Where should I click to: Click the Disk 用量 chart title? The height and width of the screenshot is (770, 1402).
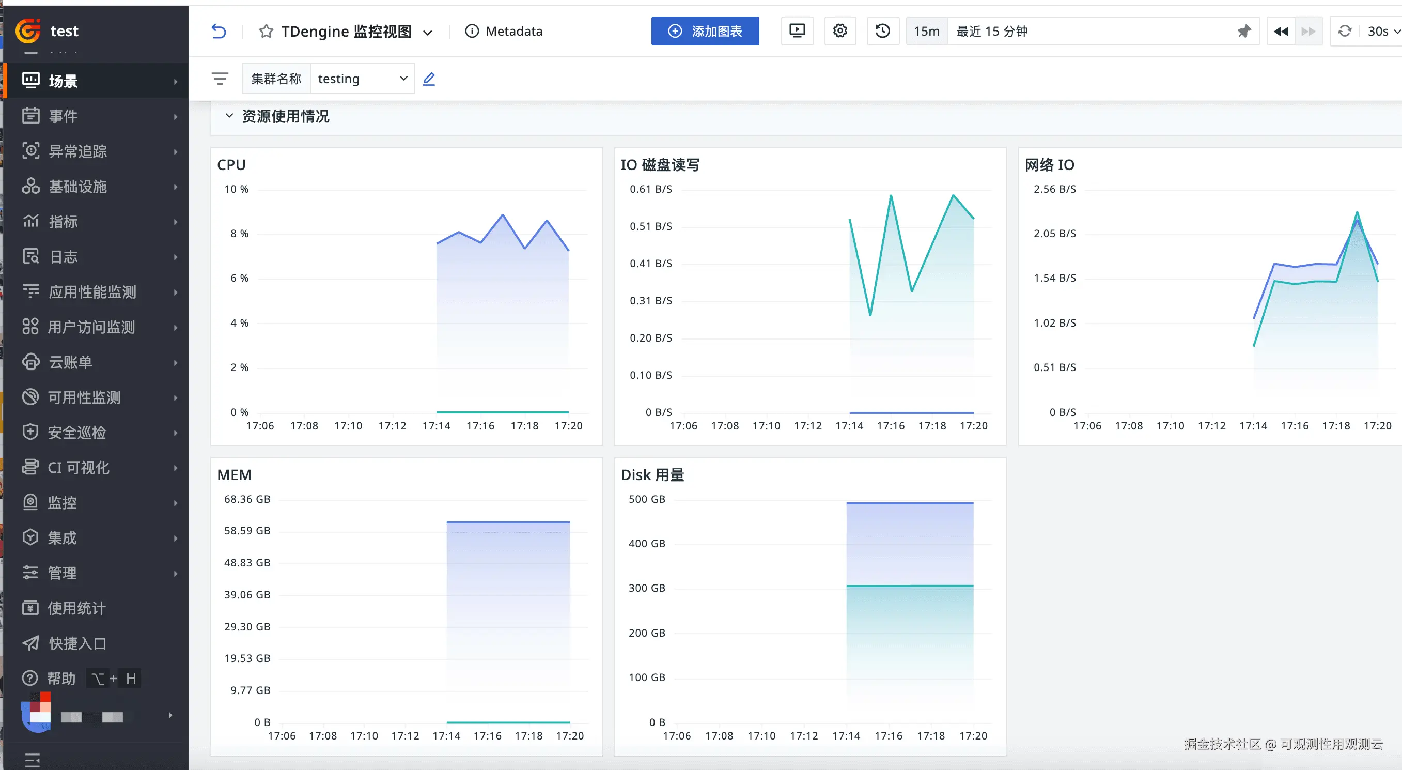point(652,474)
